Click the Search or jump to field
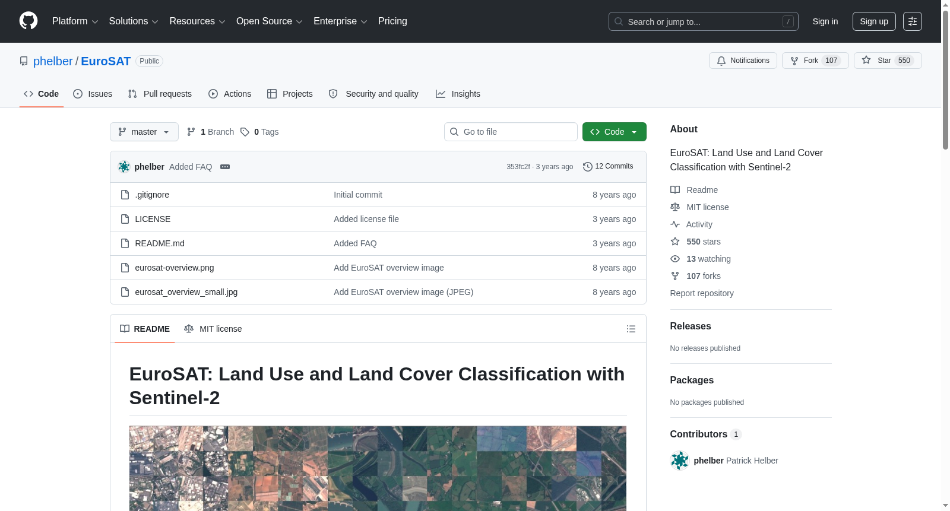 (x=704, y=21)
